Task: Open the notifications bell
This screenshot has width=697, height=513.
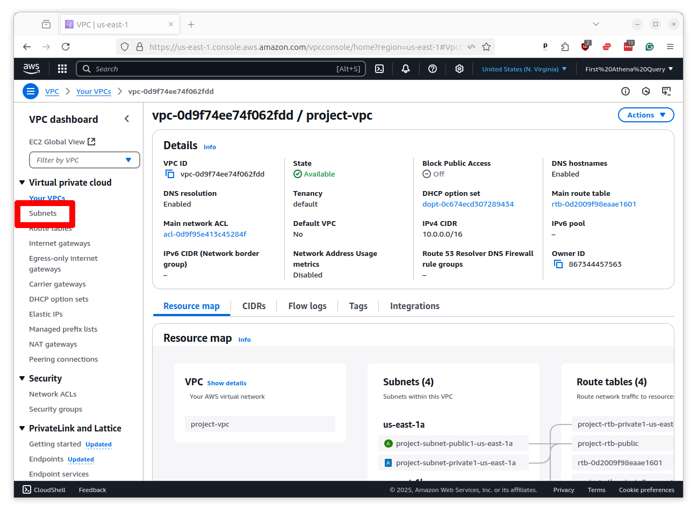Action: click(405, 69)
